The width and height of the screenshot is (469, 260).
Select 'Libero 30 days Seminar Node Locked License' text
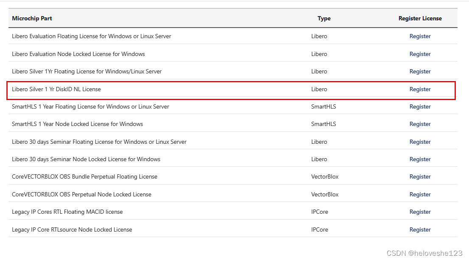[x=86, y=159]
